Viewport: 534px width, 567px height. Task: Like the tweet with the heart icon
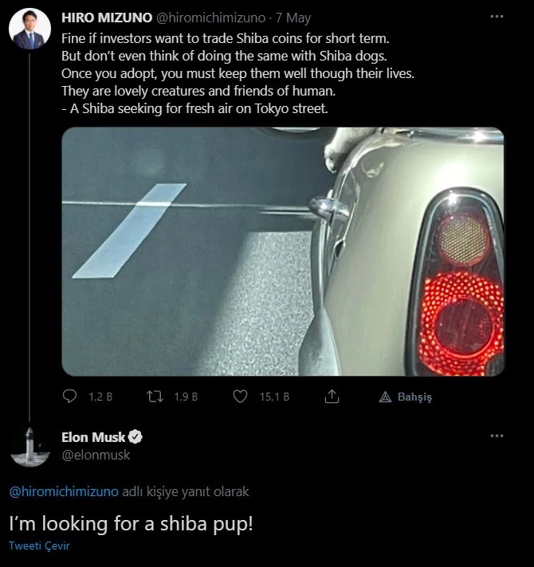240,396
